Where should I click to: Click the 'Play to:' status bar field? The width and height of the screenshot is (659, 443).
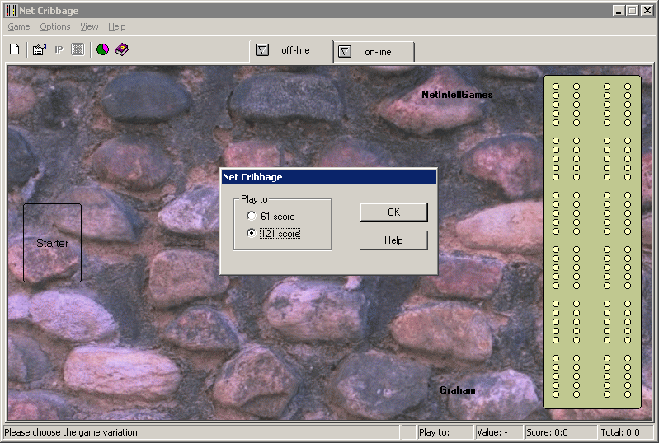[x=445, y=432]
